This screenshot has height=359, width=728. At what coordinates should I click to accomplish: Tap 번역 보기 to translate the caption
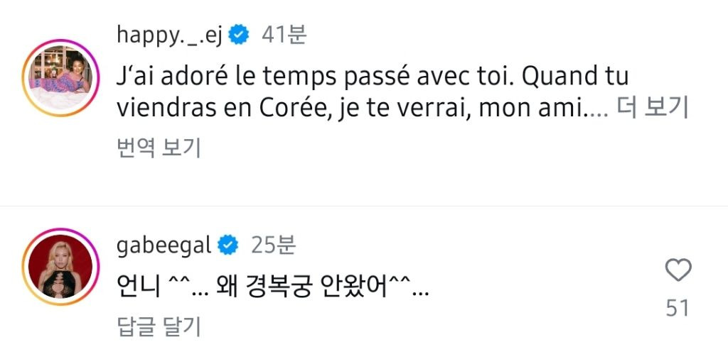click(159, 148)
